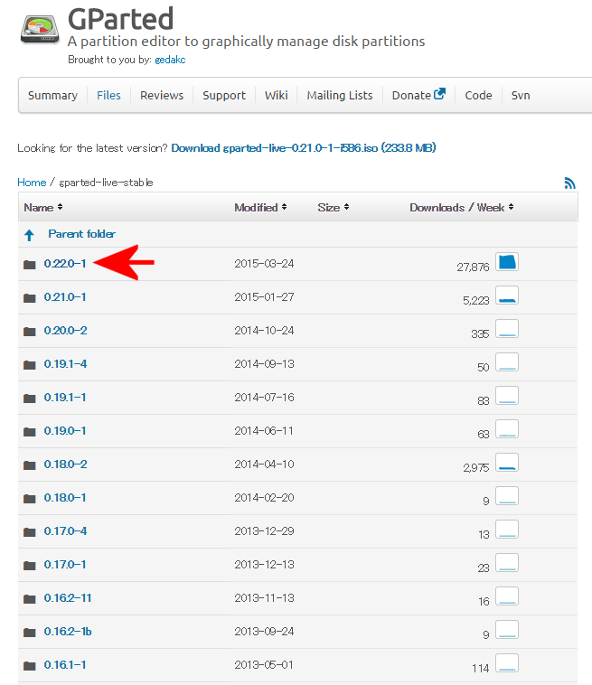The image size is (592, 685).
Task: Click the folder icon for 0.18.0-1
Action: coord(29,499)
